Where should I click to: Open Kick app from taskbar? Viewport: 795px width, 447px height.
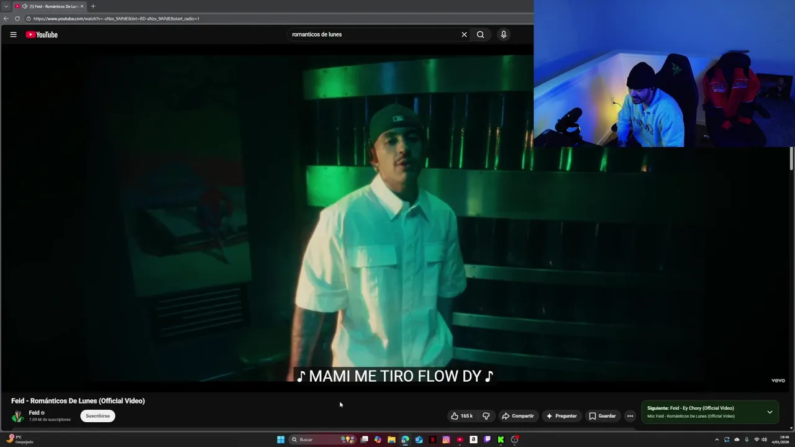tap(501, 440)
